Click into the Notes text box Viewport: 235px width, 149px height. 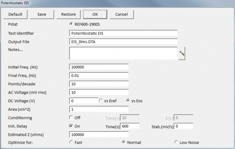123,53
